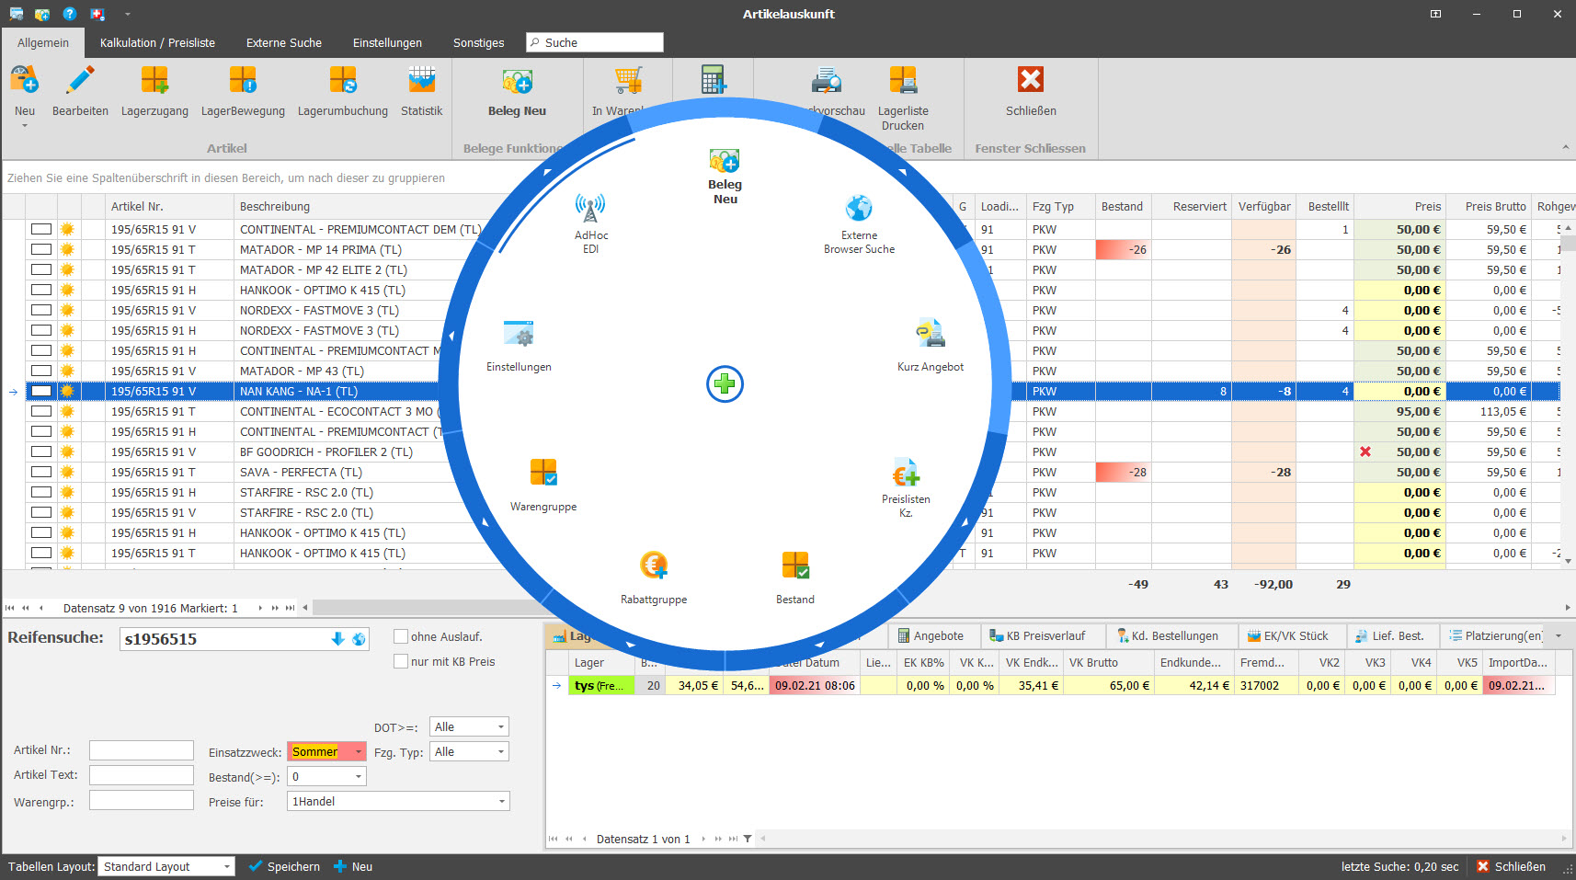Tick checkbox for SAVA PERFECTA row
The image size is (1576, 880).
(41, 472)
